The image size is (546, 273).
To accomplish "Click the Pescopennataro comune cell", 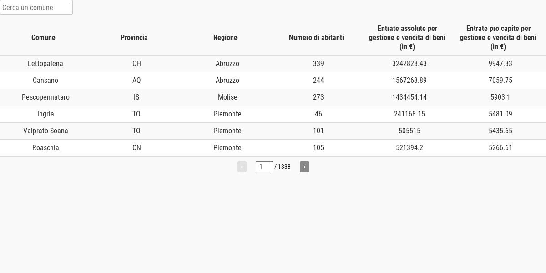I will click(x=45, y=97).
